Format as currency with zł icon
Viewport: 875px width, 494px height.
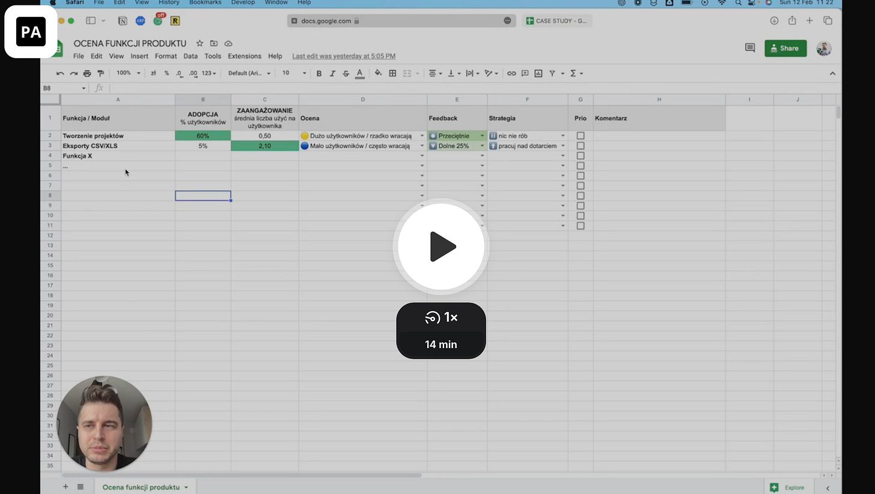[153, 73]
